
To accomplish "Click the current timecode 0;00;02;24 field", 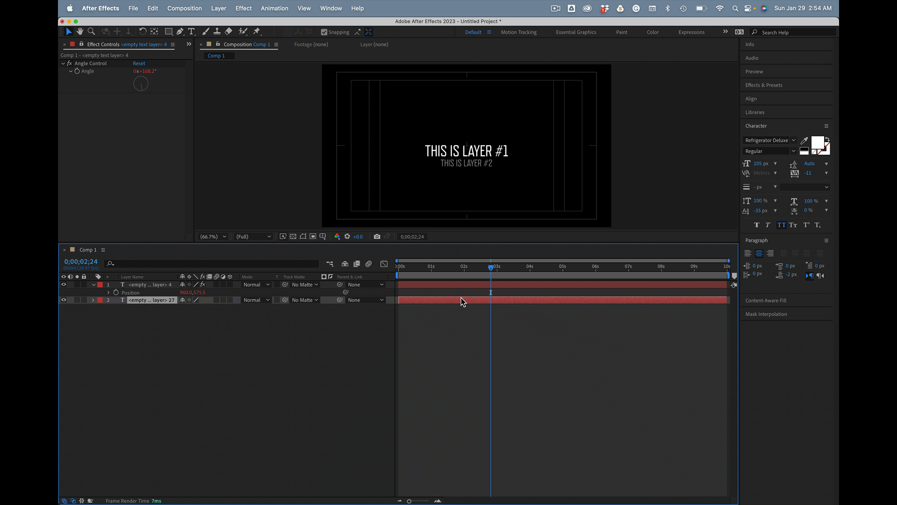I will [81, 261].
